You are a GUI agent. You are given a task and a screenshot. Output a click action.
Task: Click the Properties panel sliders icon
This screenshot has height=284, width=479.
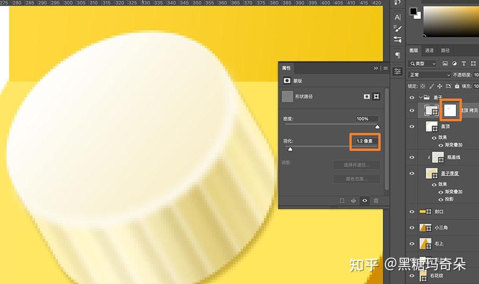pos(398,71)
